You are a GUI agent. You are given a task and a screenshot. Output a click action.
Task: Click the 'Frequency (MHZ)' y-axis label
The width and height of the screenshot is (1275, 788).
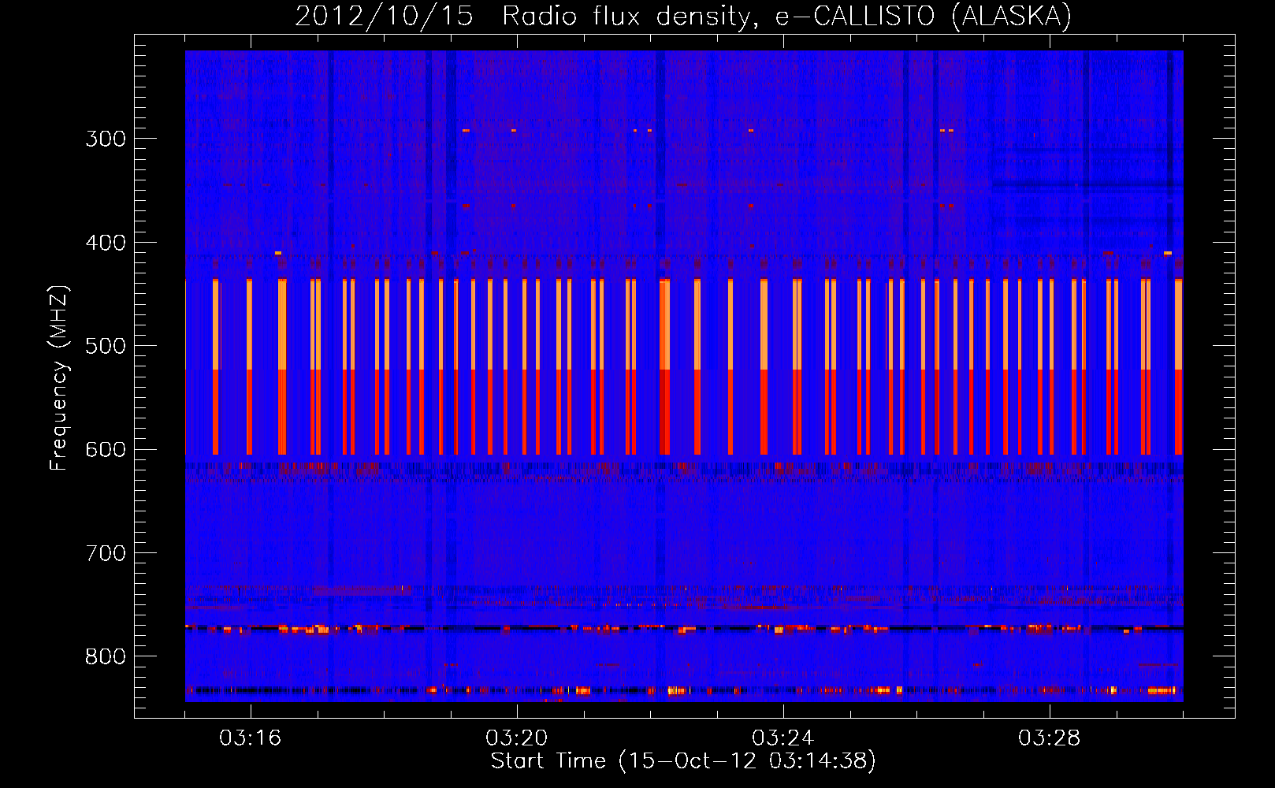(59, 377)
